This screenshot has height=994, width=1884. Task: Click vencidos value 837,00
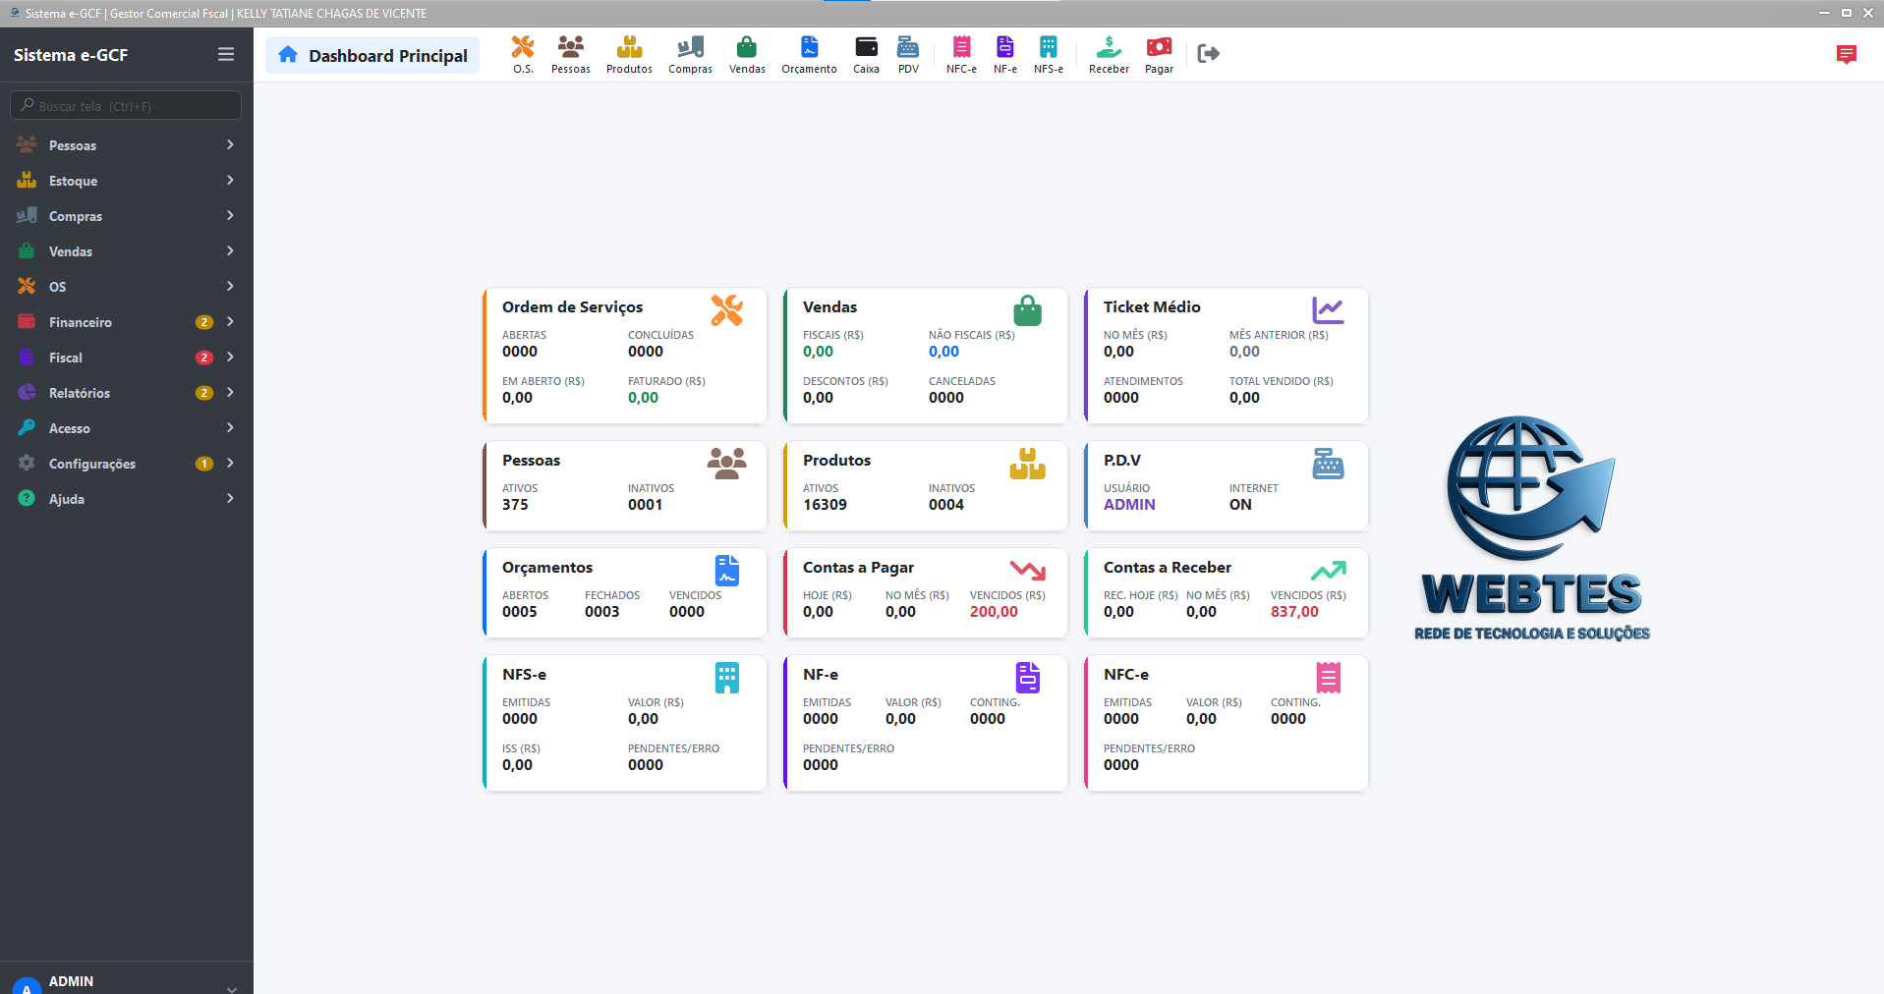coord(1294,612)
